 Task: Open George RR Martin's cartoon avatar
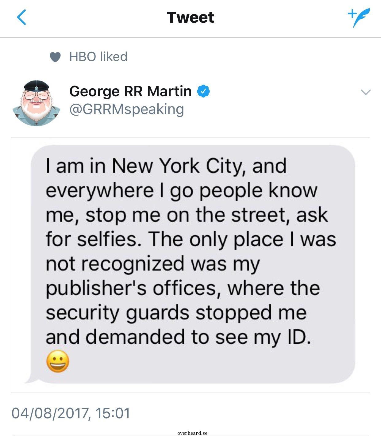pyautogui.click(x=36, y=103)
